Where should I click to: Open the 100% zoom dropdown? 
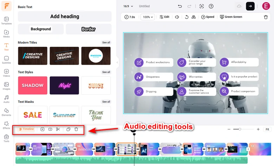pos(148,17)
